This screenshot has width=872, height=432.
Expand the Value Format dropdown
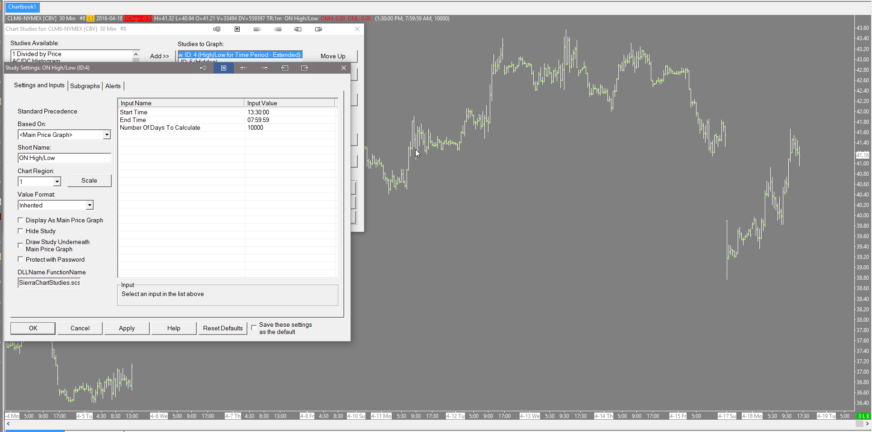coord(90,205)
